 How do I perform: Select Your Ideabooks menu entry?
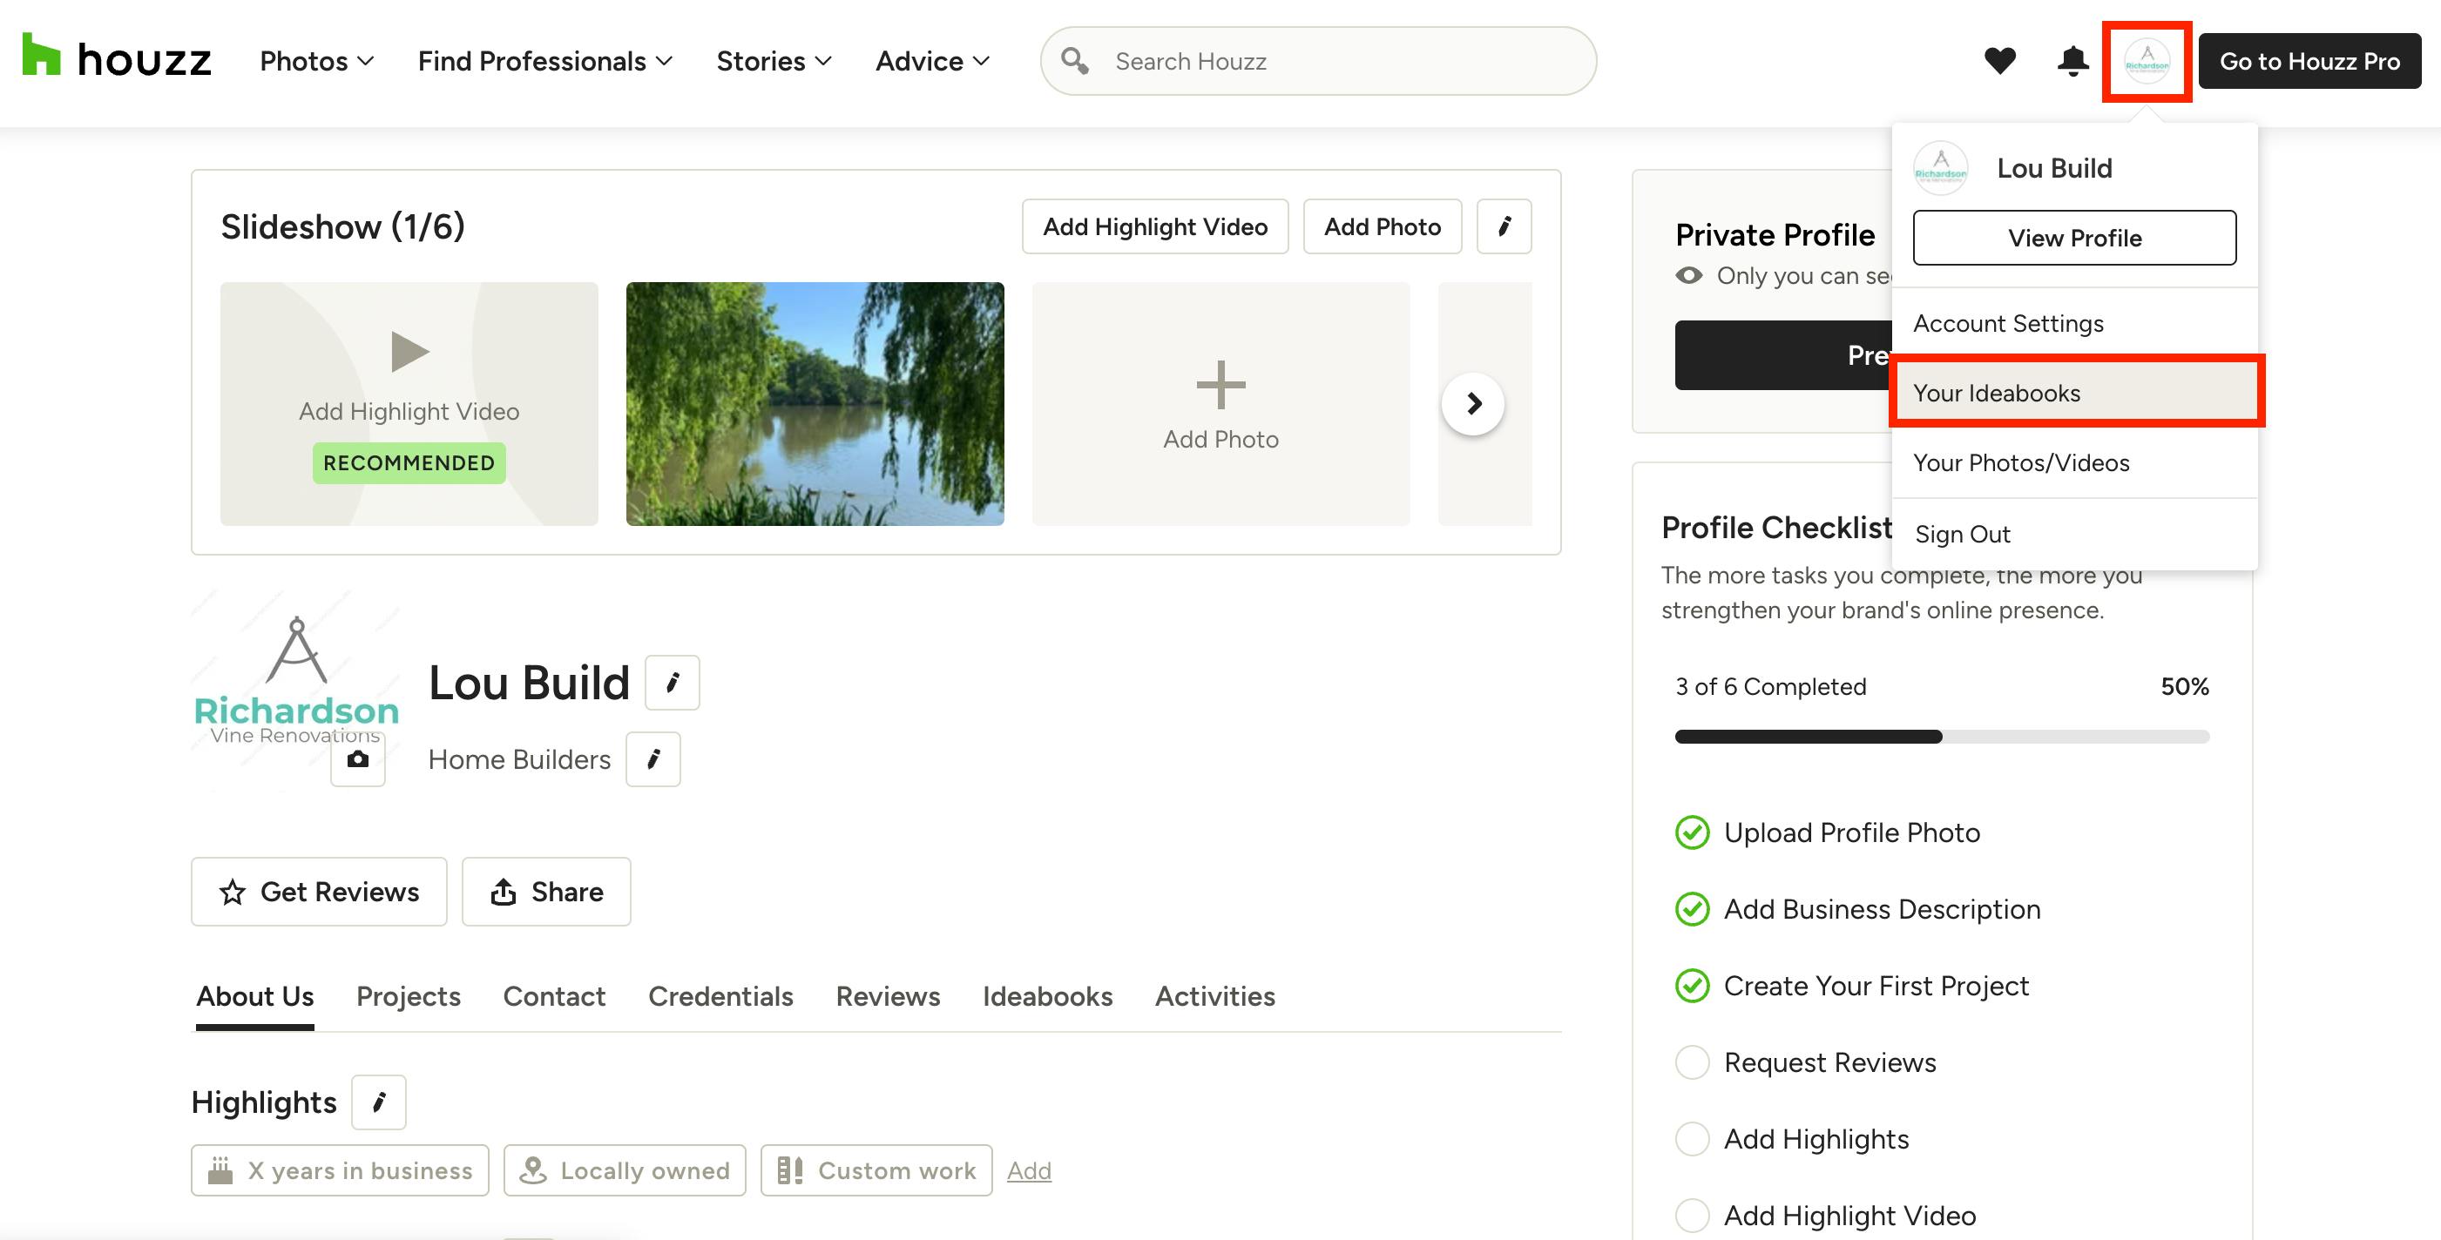[2074, 393]
